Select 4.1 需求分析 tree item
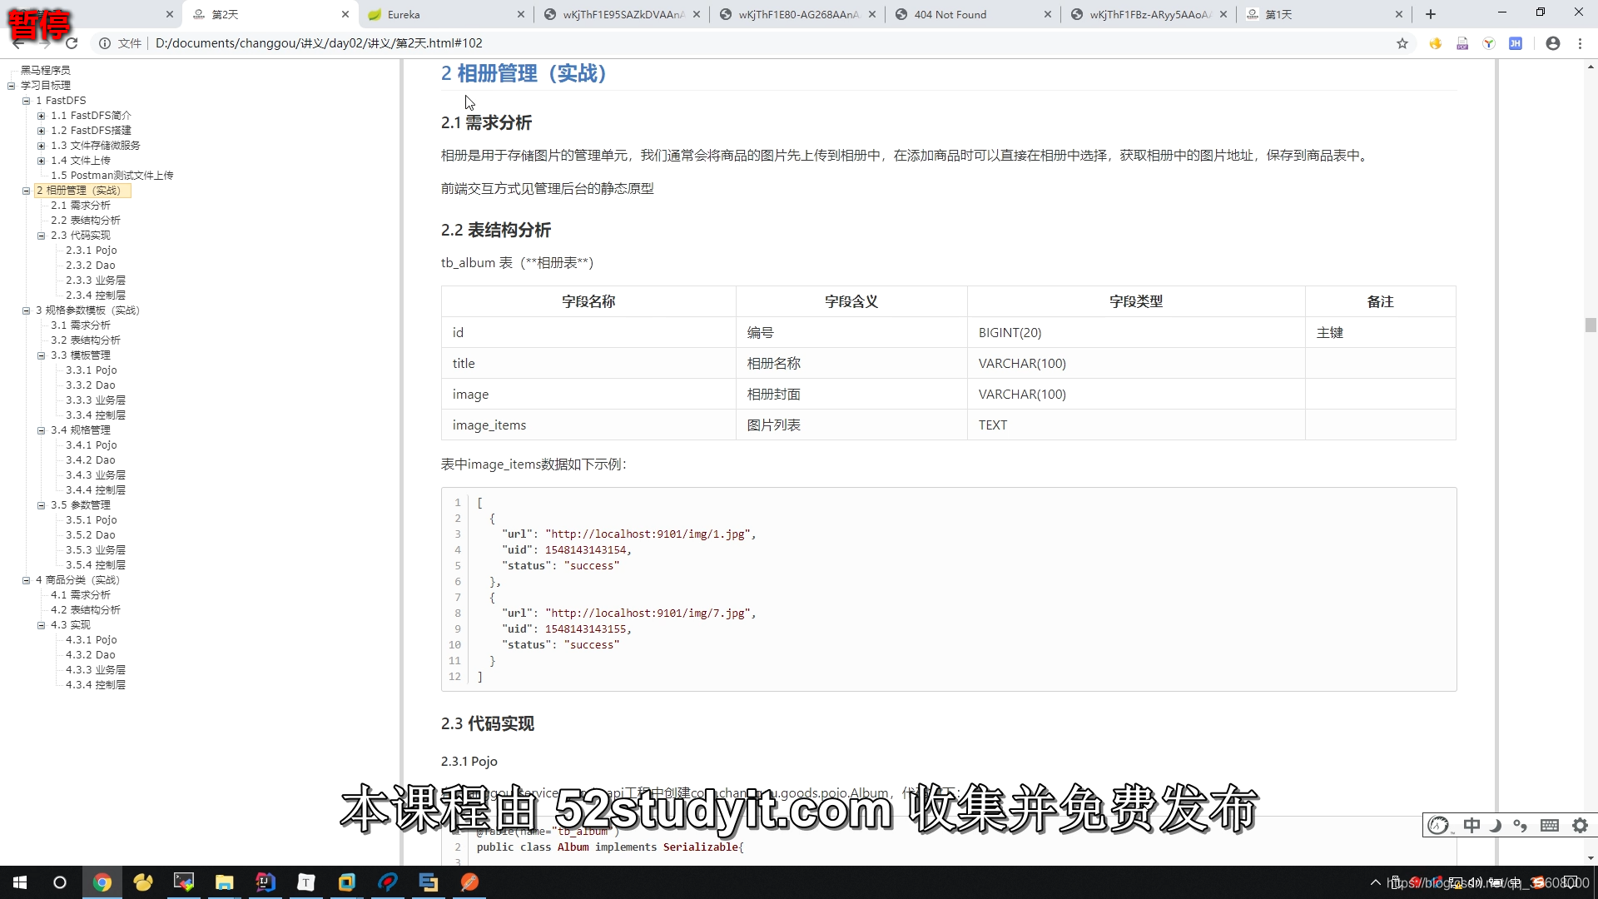This screenshot has height=899, width=1598. coord(80,595)
